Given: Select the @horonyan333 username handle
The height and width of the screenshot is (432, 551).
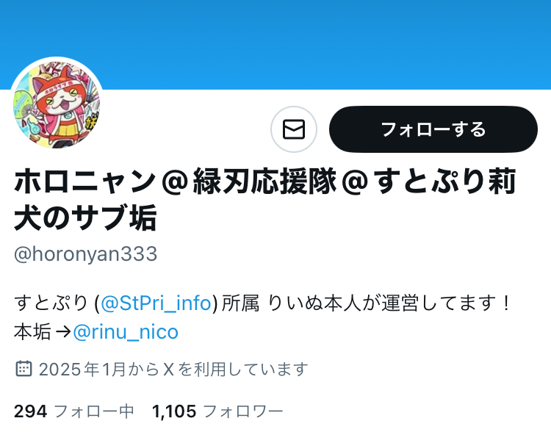Looking at the screenshot, I should tap(86, 253).
